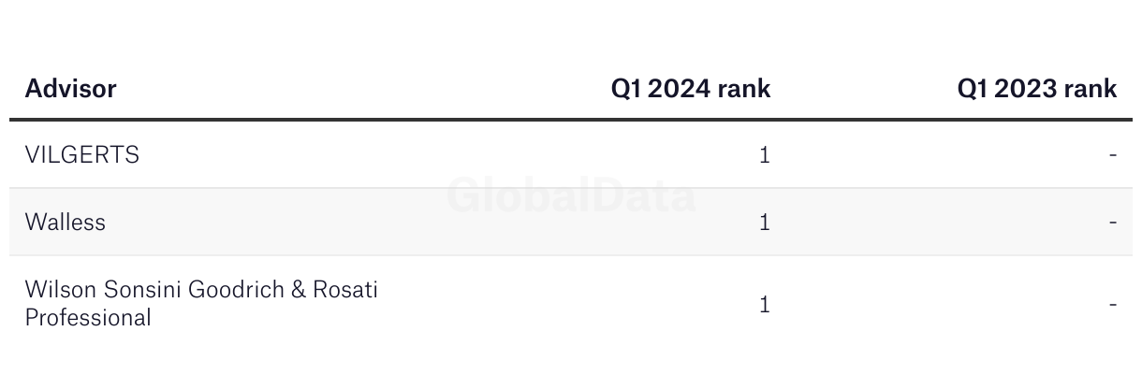
Task: Click the Walless Q1 2023 dash cell
Action: [1113, 223]
